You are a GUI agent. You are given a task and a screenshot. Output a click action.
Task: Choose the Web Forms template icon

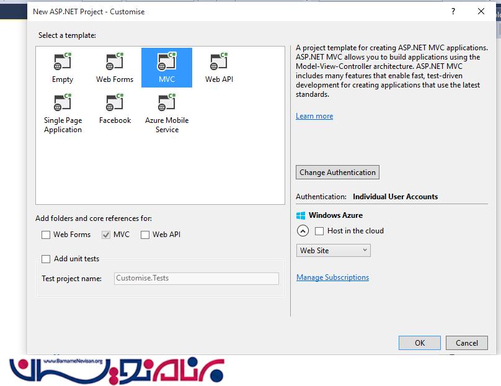pyautogui.click(x=115, y=61)
